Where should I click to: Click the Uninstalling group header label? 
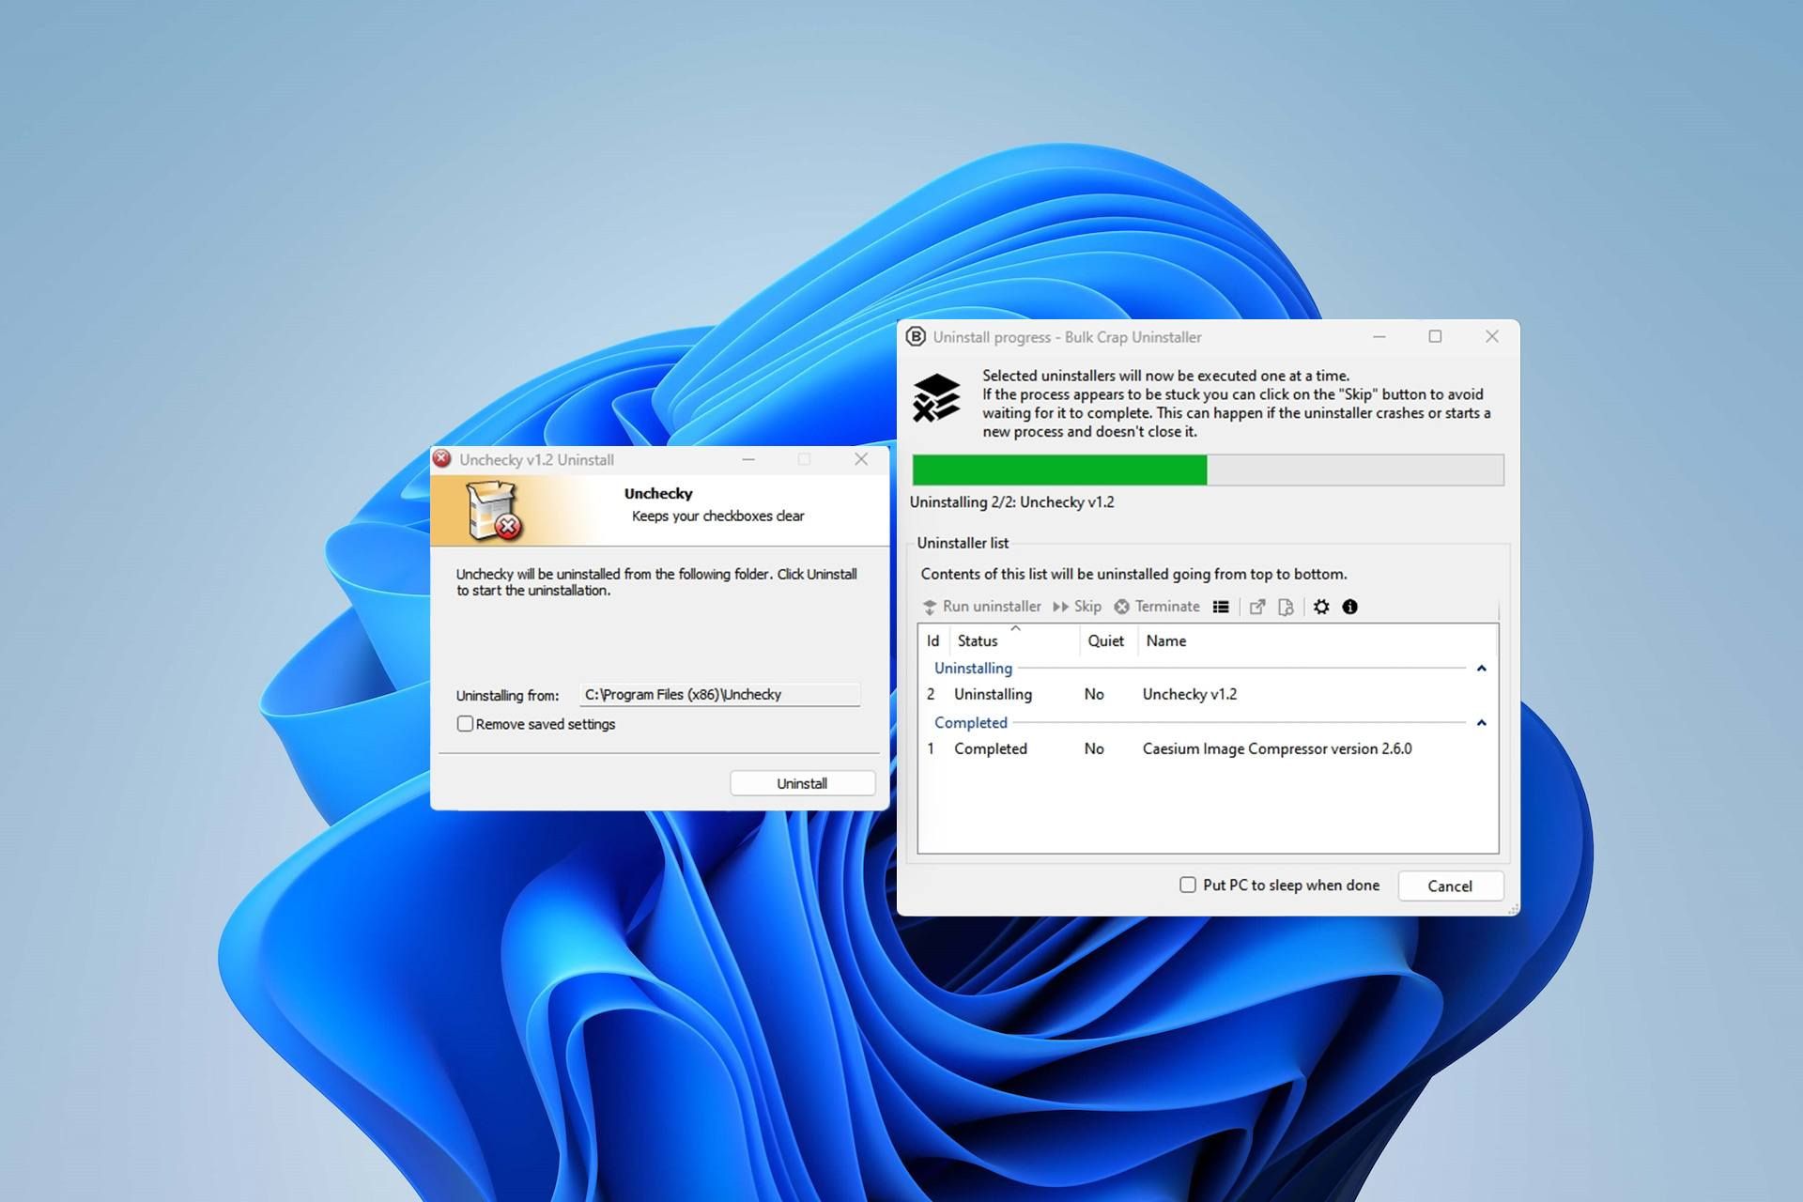tap(973, 669)
